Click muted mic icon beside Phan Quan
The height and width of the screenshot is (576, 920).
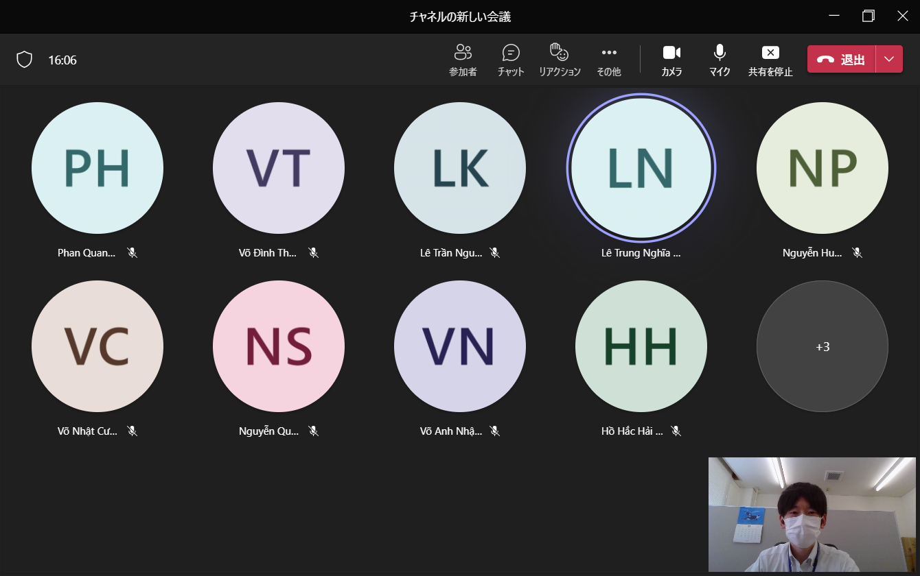point(133,253)
